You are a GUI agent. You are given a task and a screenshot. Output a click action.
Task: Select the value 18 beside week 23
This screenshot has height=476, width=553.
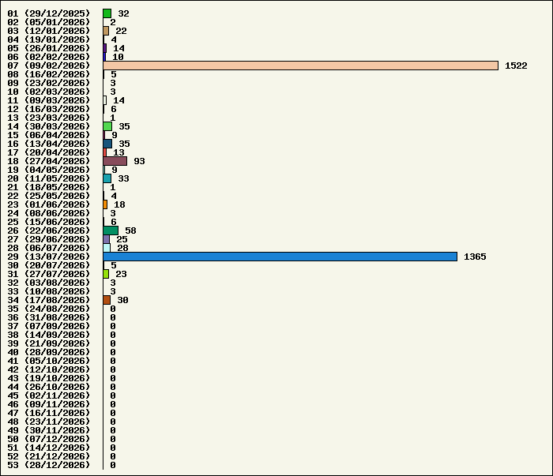(119, 204)
